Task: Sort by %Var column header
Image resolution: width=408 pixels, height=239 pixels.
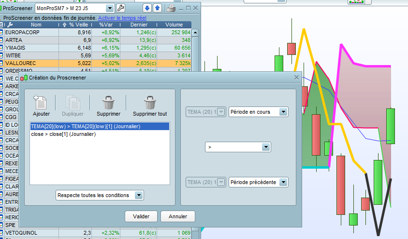Action: (106, 25)
